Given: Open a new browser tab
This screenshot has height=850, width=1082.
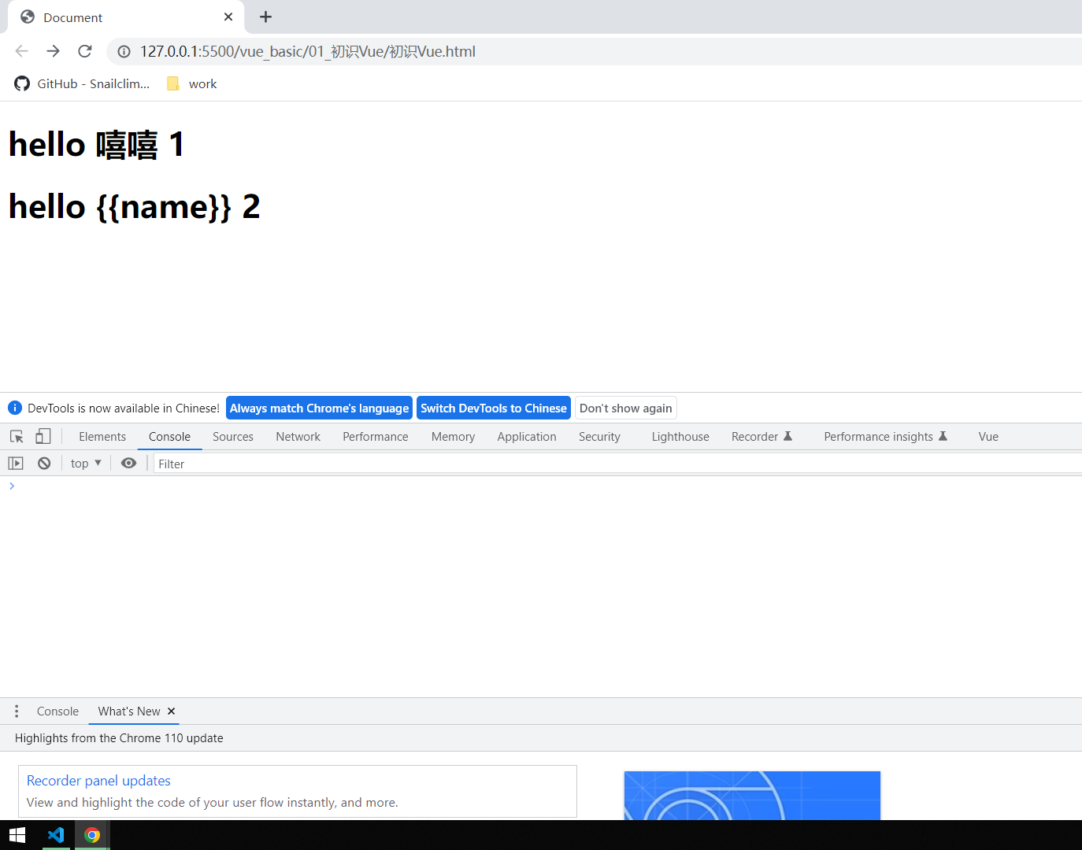Looking at the screenshot, I should (265, 17).
